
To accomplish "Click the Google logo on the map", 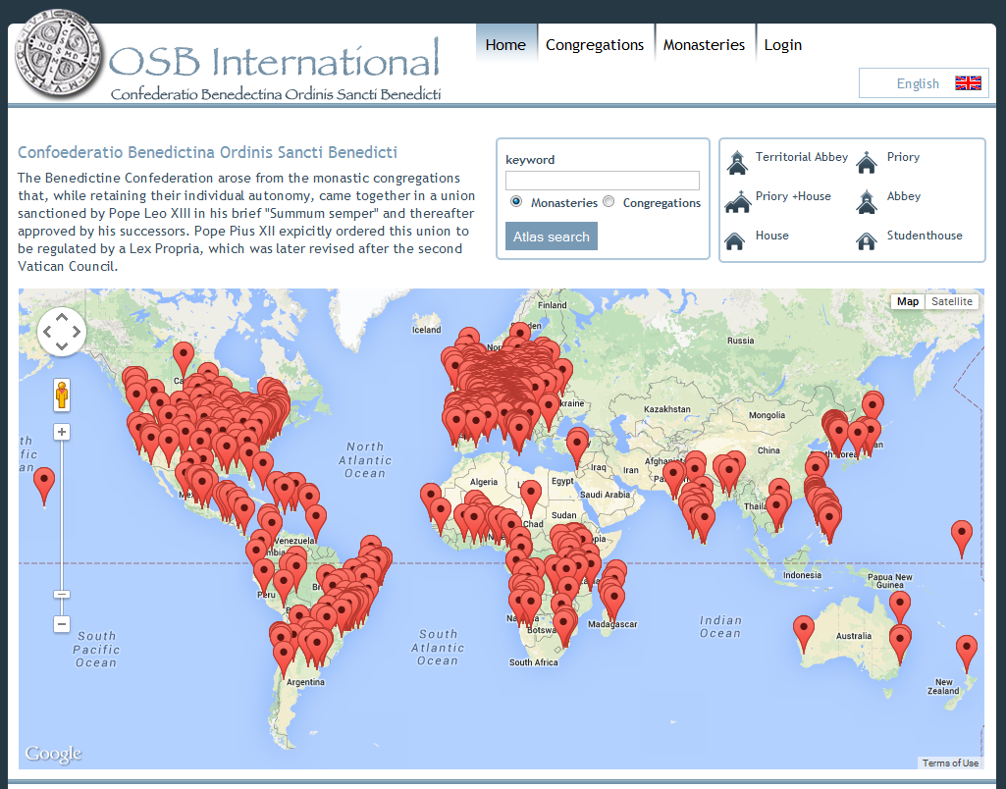I will click(53, 754).
